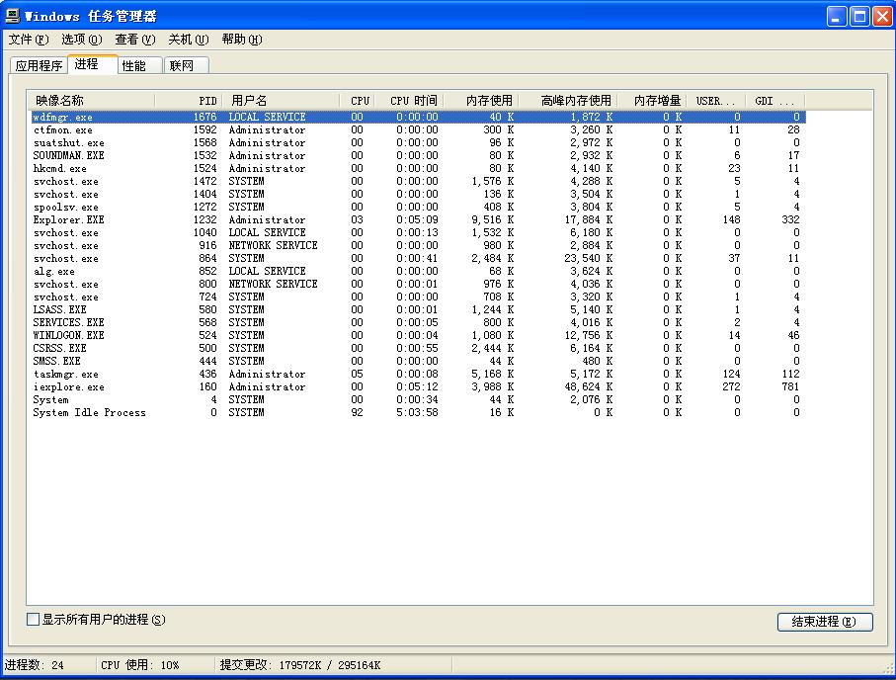Click the CPU 使用: 10% status entry

tap(139, 665)
